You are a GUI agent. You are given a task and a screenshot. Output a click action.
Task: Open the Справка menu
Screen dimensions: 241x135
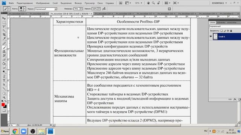pos(110,3)
